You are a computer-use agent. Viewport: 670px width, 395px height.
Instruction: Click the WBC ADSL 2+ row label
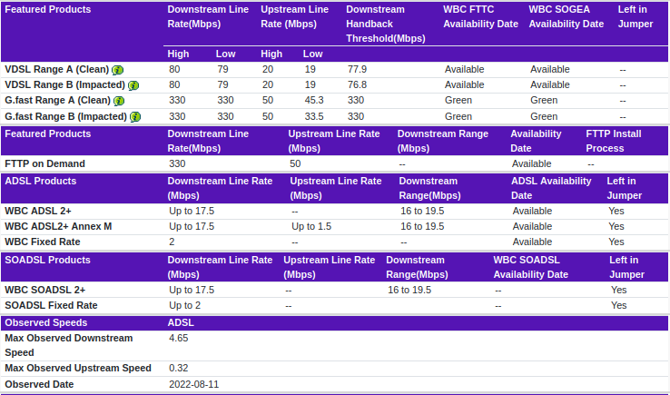pos(38,211)
